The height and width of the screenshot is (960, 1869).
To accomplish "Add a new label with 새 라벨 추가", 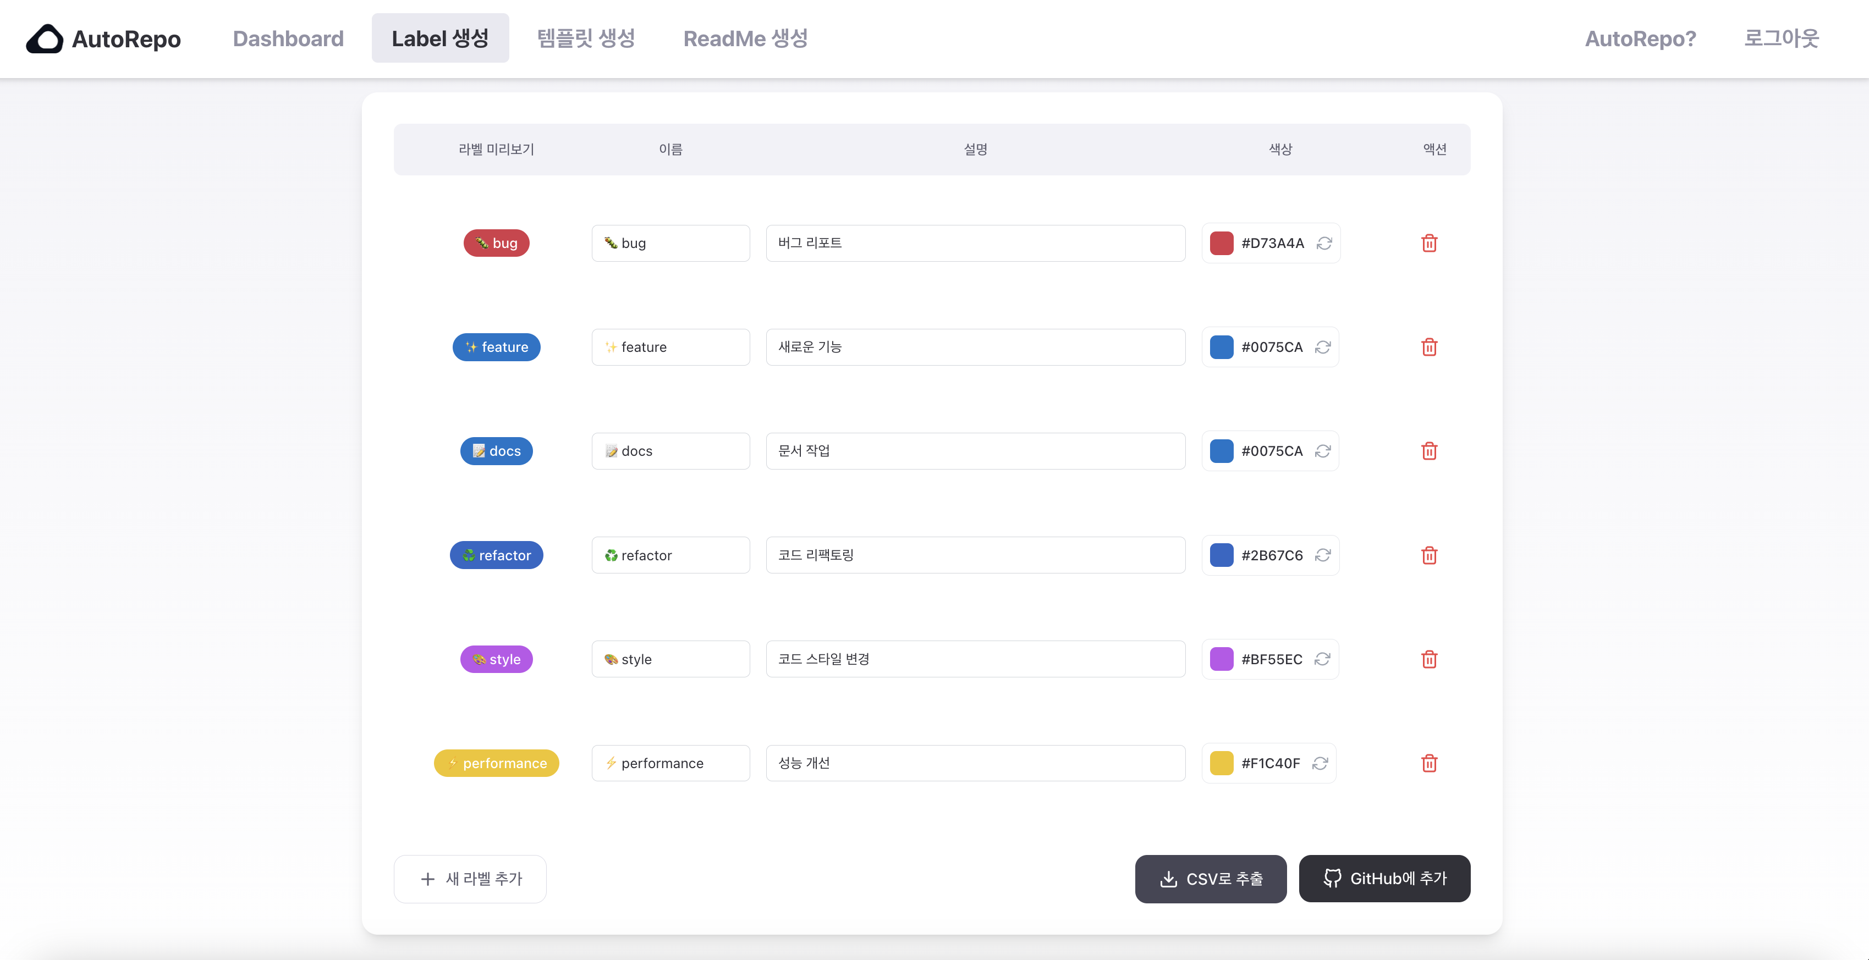I will click(x=469, y=878).
